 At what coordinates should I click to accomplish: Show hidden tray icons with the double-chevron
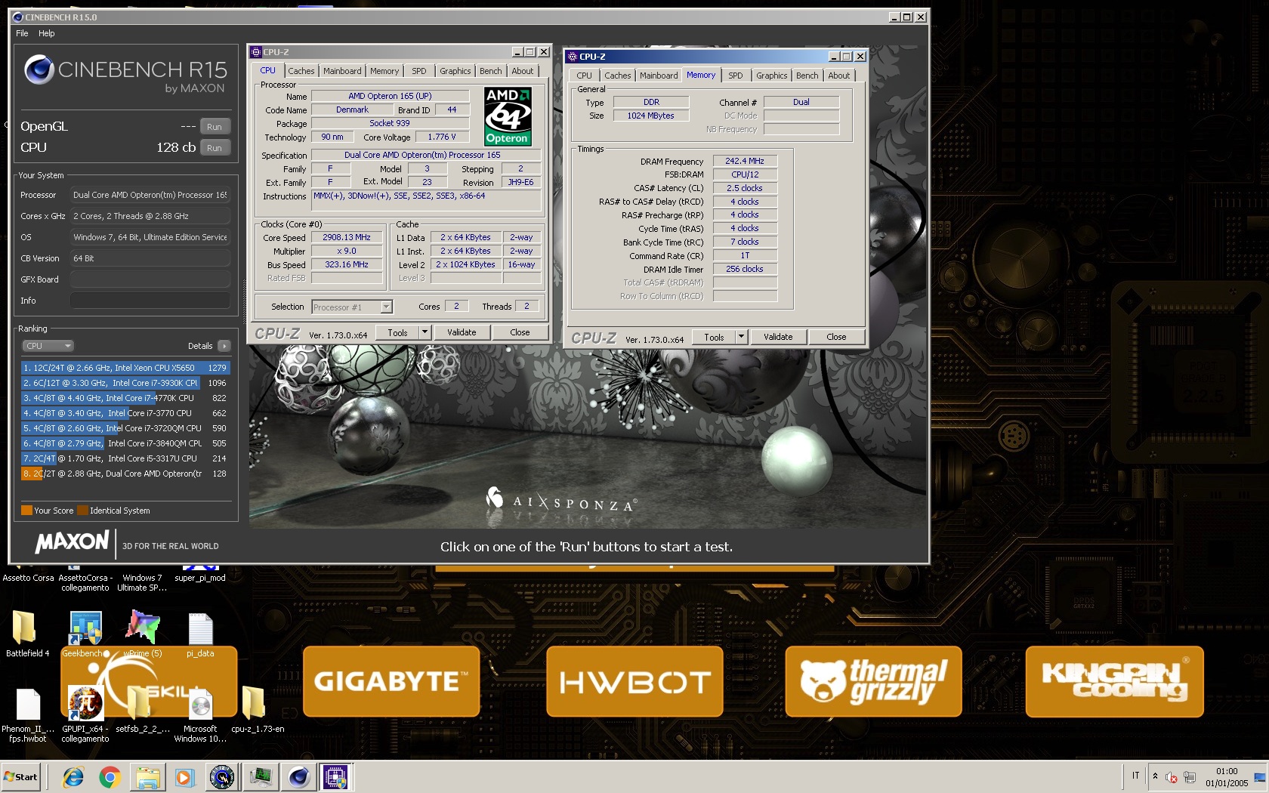1155,776
